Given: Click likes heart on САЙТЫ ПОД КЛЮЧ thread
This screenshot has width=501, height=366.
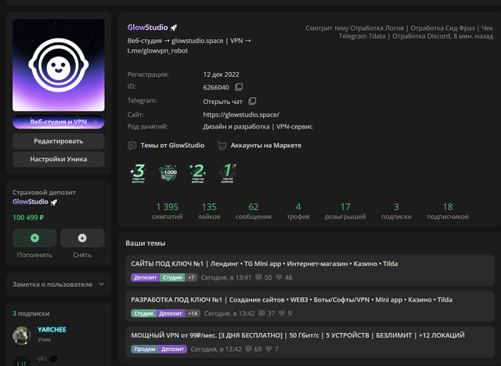Looking at the screenshot, I should pos(279,277).
